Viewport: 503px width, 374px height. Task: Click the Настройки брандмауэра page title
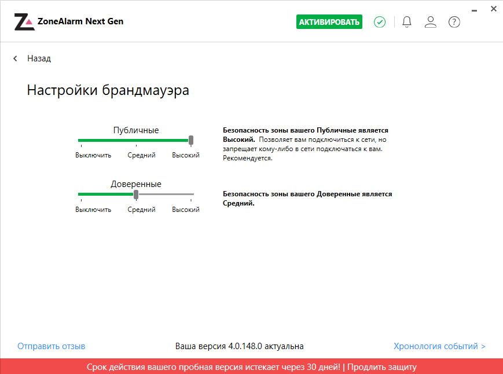108,90
